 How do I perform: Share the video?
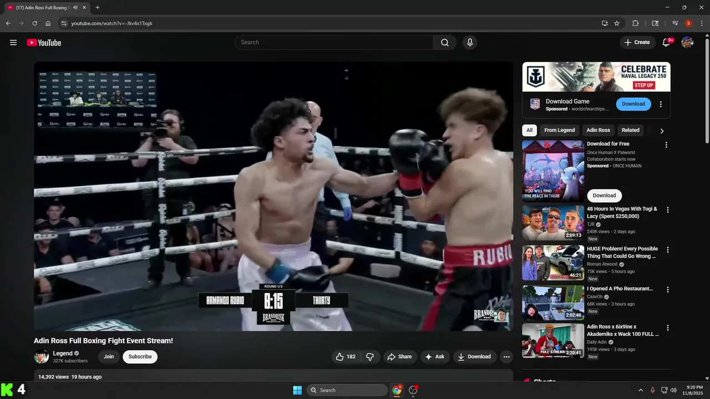coord(399,357)
